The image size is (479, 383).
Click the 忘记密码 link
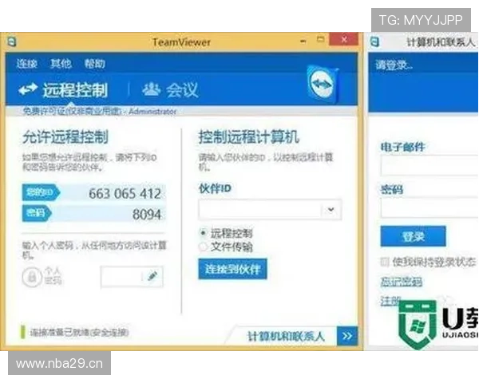click(x=401, y=282)
